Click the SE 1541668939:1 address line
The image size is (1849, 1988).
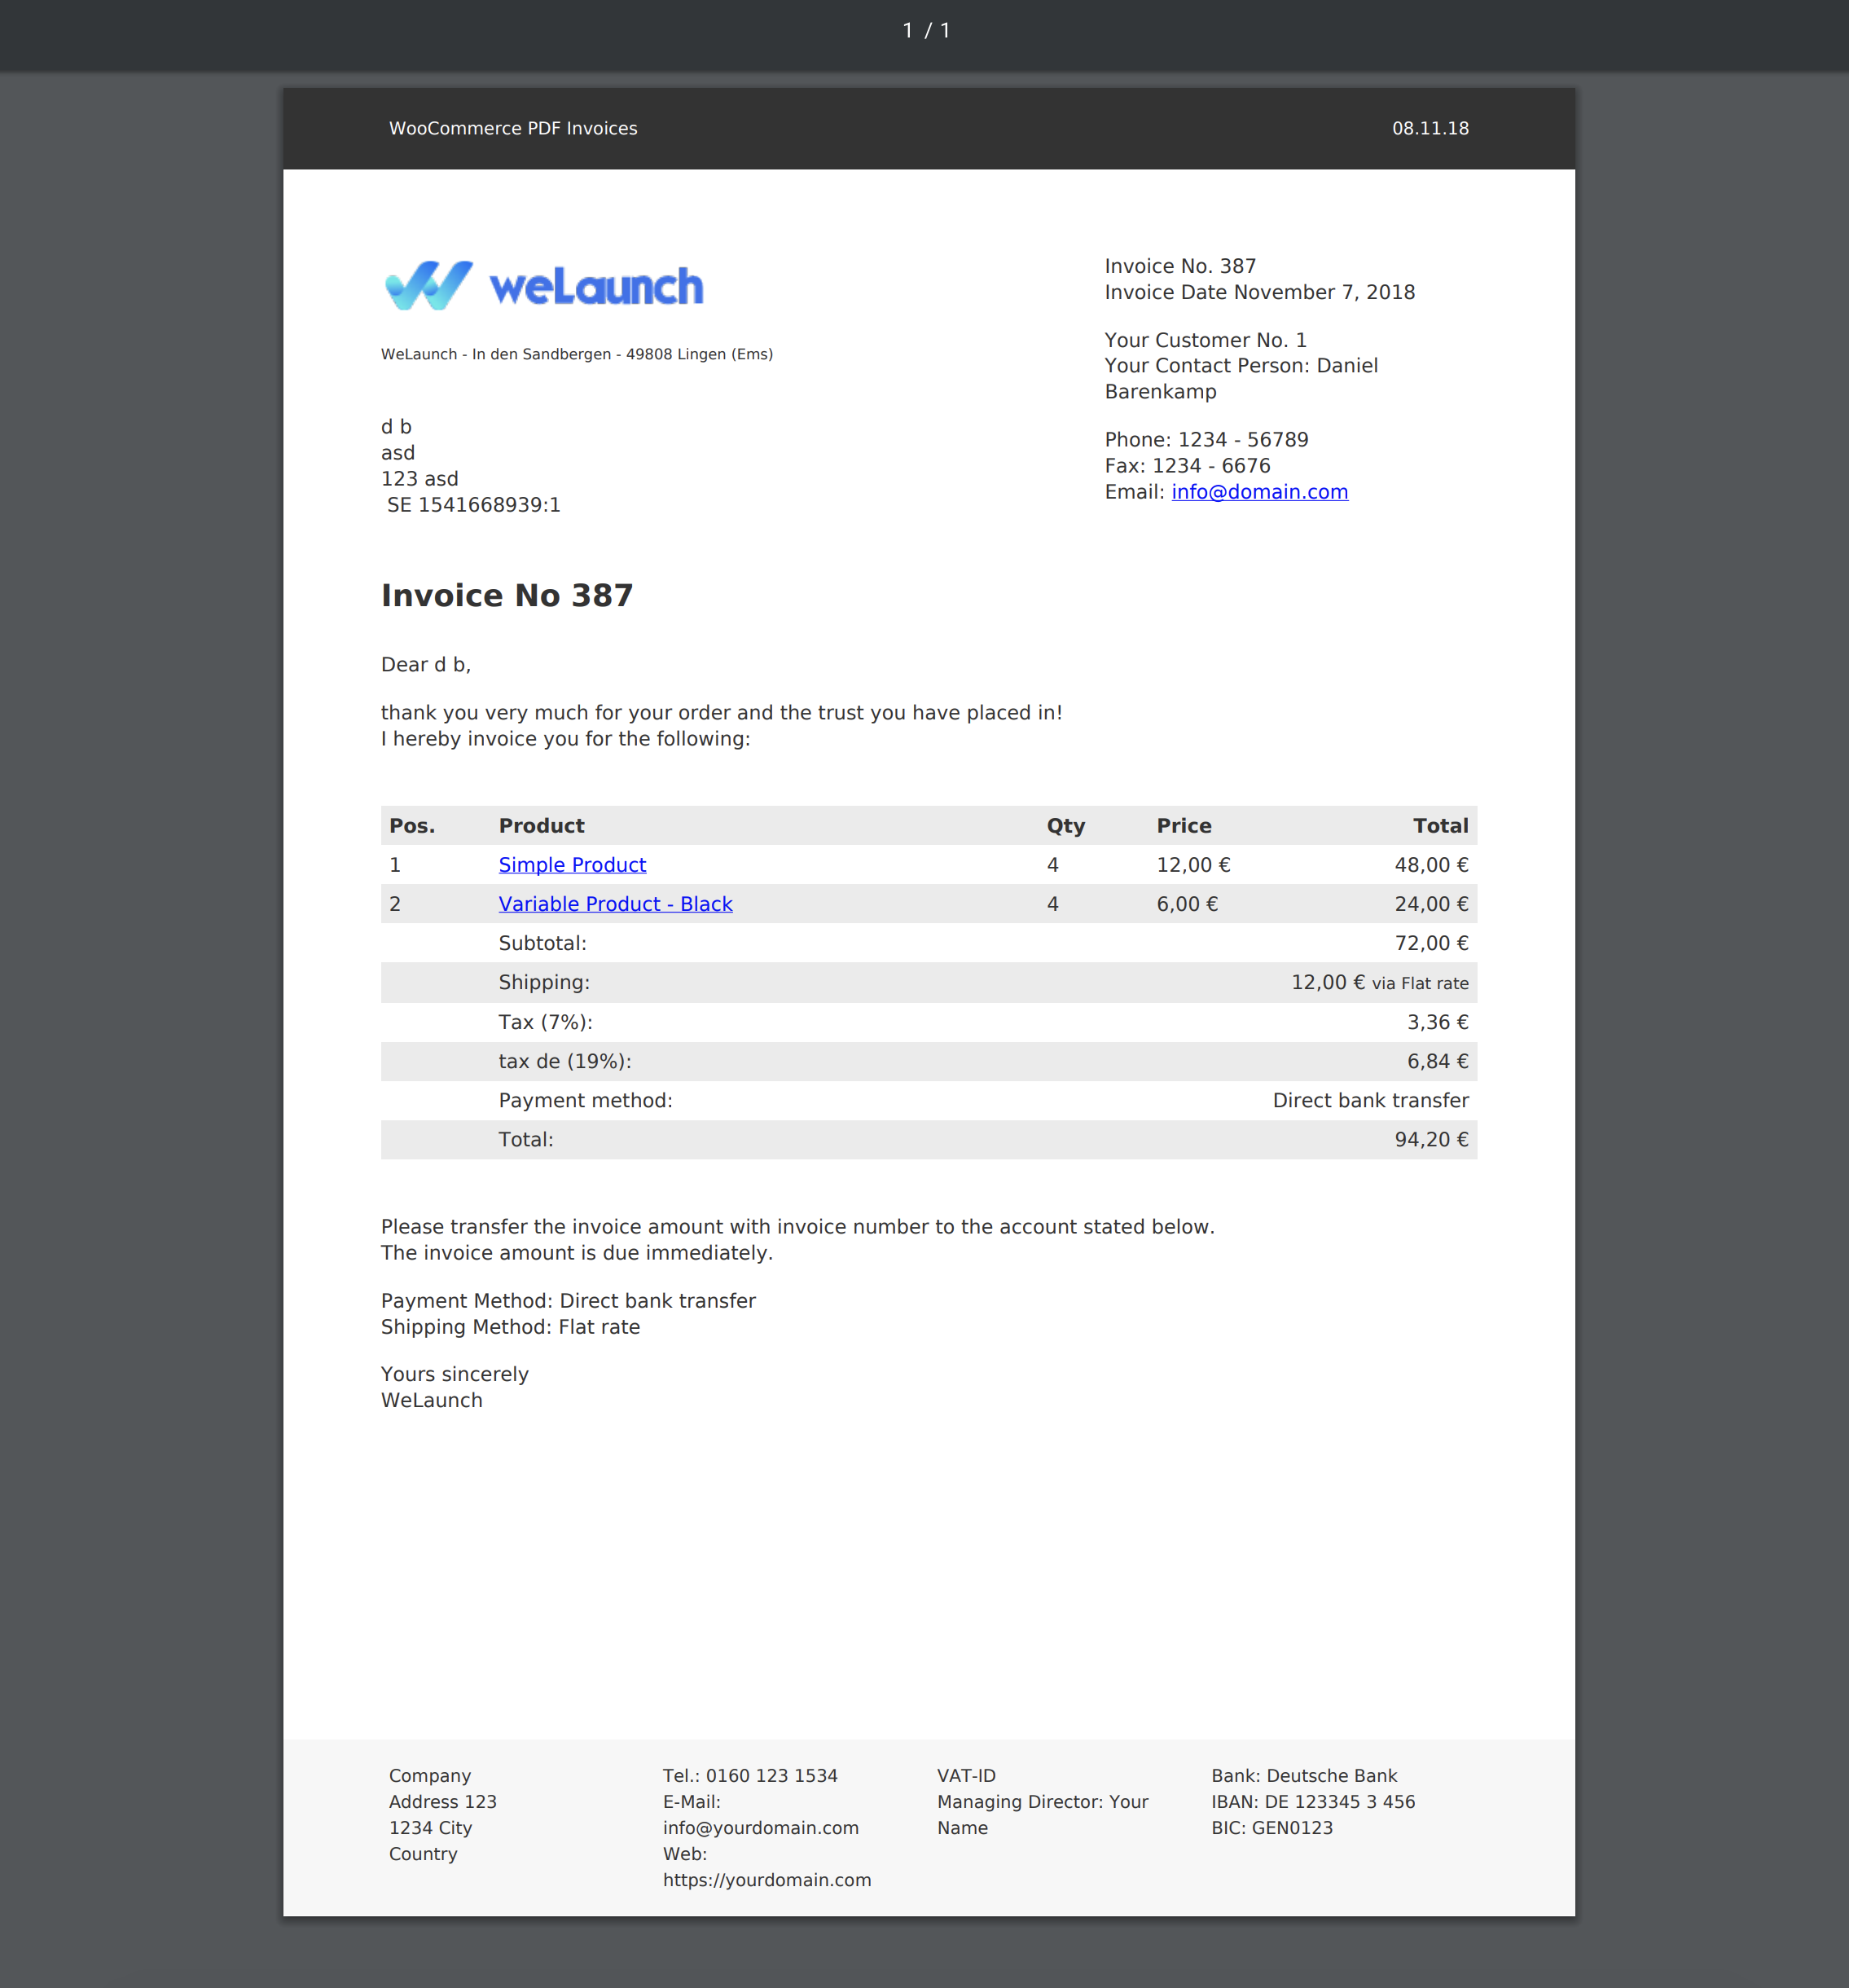point(473,505)
